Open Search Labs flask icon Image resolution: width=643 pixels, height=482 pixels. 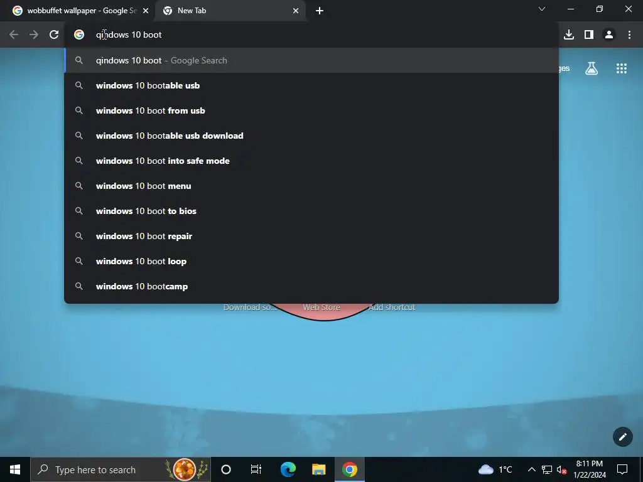(592, 68)
